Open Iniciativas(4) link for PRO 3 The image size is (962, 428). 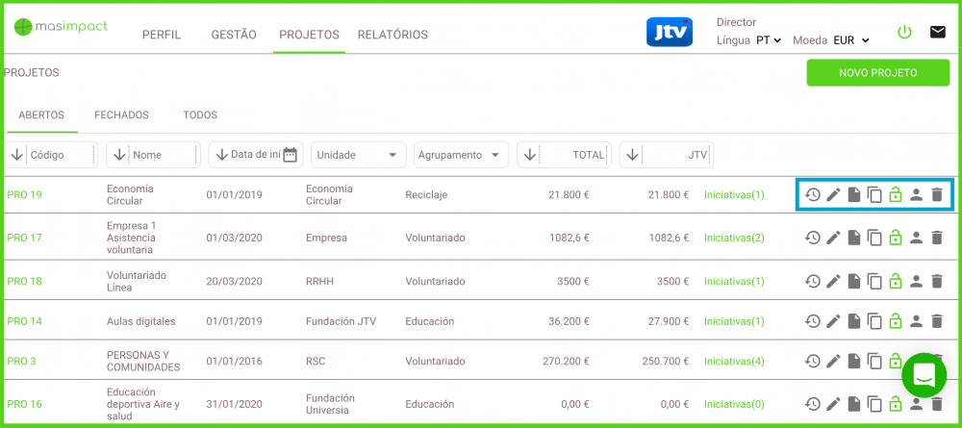(x=734, y=362)
